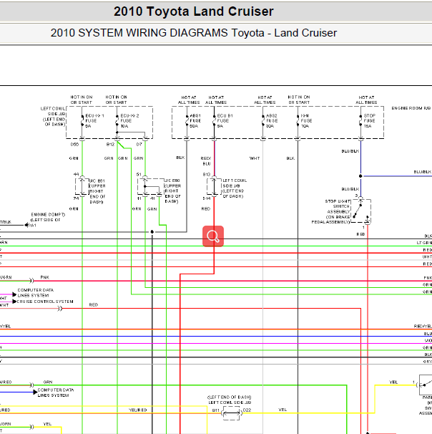This screenshot has width=432, height=434.
Task: Select the System Wiring Diagrams subtitle text
Action: point(193,33)
